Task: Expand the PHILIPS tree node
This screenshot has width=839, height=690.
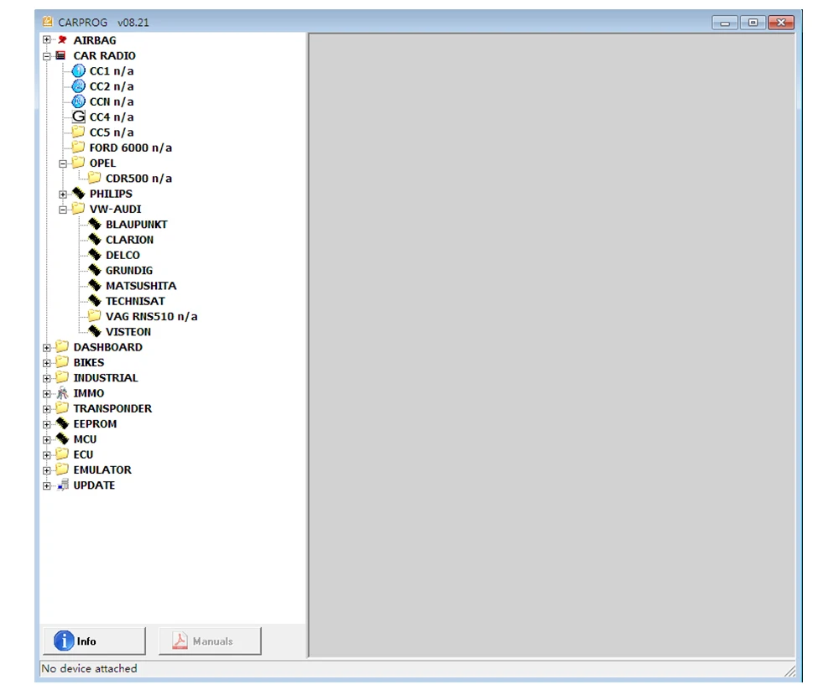Action: (63, 195)
